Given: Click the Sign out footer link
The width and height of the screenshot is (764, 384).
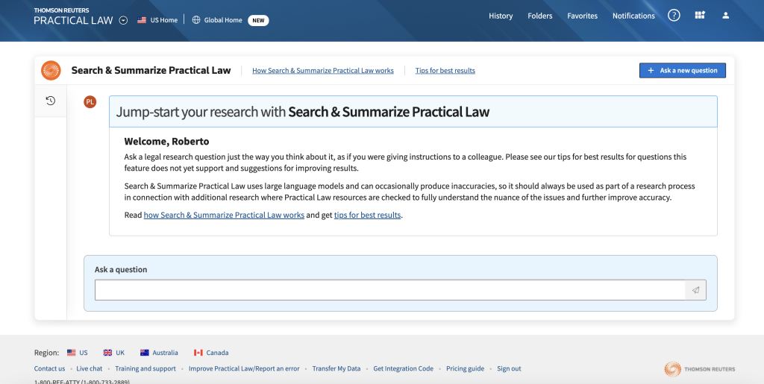Looking at the screenshot, I should (509, 368).
